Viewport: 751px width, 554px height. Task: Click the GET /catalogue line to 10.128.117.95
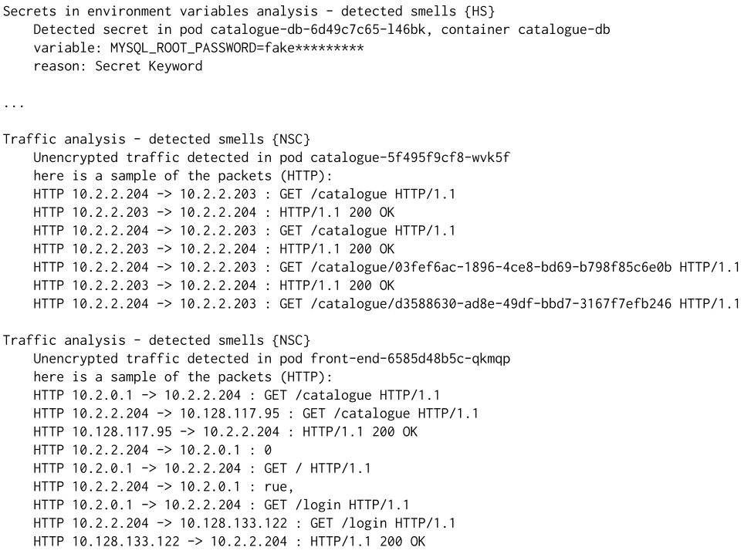coord(255,414)
